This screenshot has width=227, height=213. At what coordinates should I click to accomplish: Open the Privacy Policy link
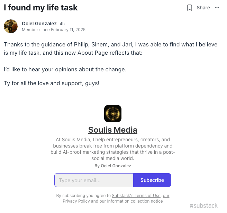(76, 201)
